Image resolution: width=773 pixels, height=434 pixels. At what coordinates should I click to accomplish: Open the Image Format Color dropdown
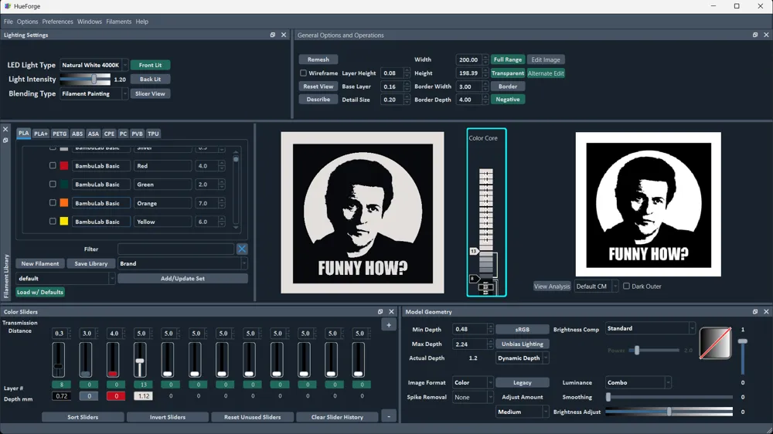pyautogui.click(x=472, y=383)
